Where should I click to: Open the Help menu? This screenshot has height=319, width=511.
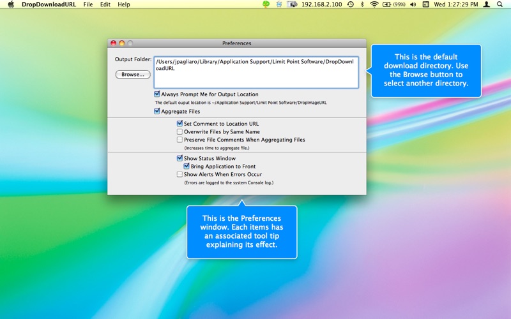pyautogui.click(x=124, y=4)
